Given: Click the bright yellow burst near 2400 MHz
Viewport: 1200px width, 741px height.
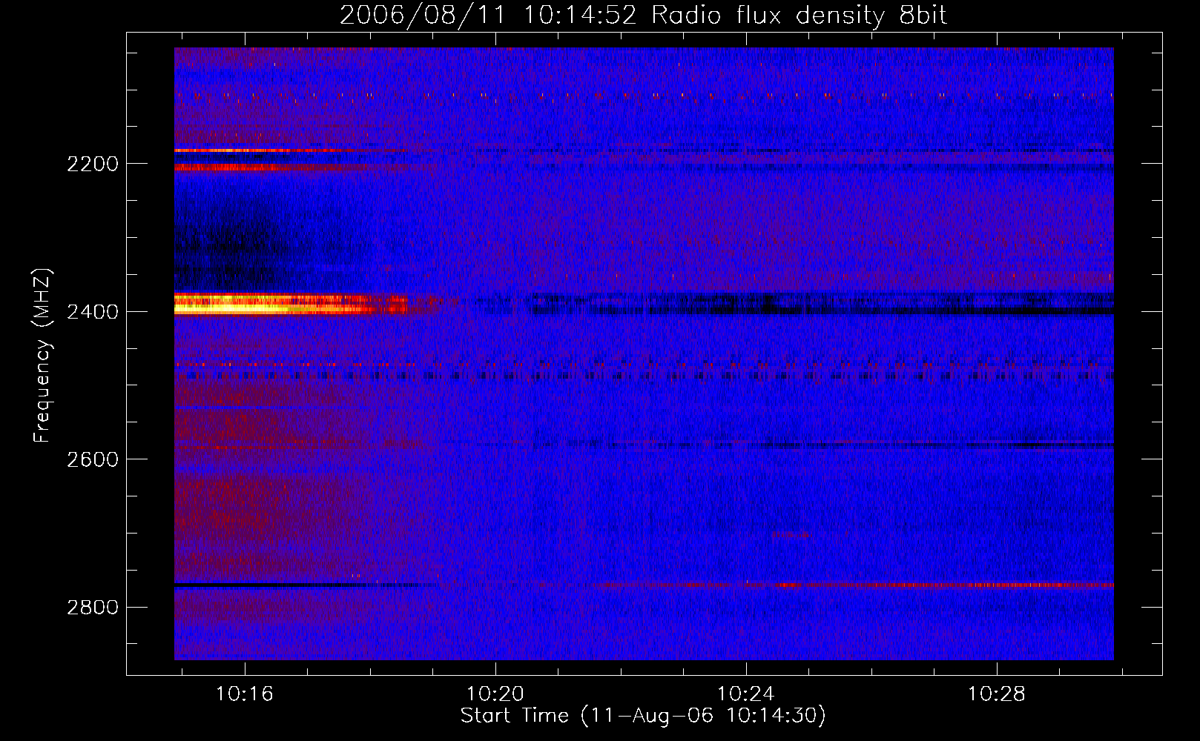Looking at the screenshot, I should 289,304.
